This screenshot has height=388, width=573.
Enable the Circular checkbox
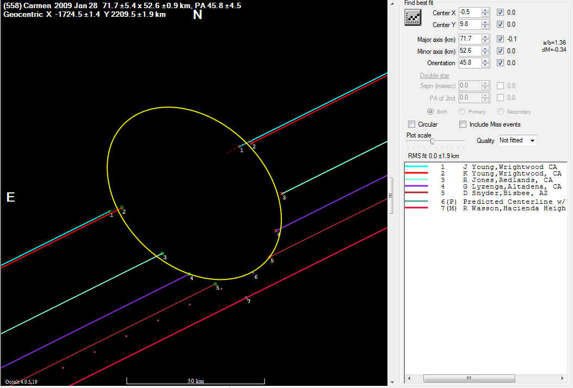click(412, 124)
